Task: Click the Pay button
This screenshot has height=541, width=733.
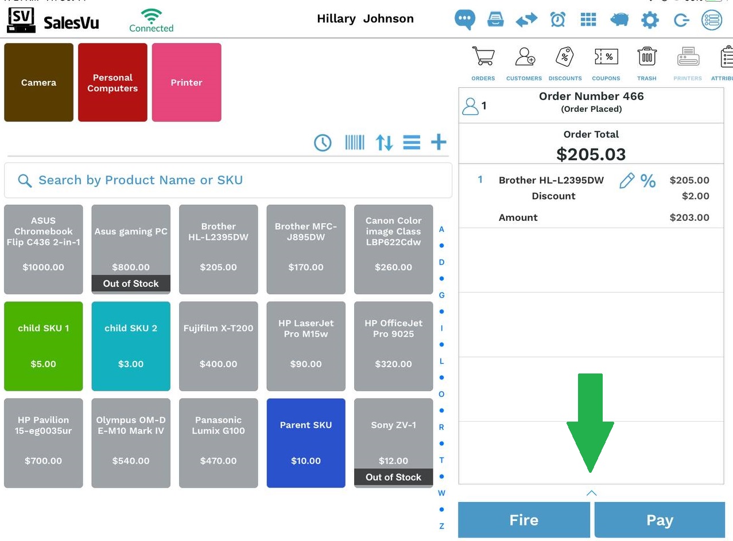Action: point(660,520)
